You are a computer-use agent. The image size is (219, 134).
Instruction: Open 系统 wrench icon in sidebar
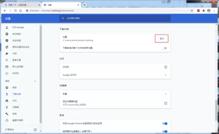click(7, 114)
